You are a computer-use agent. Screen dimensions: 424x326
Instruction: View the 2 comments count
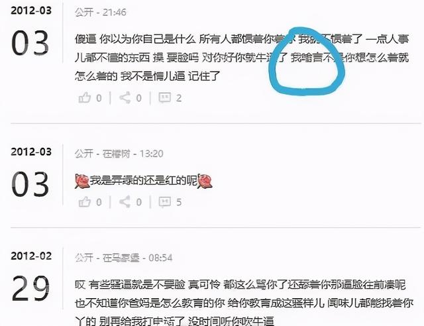point(179,98)
